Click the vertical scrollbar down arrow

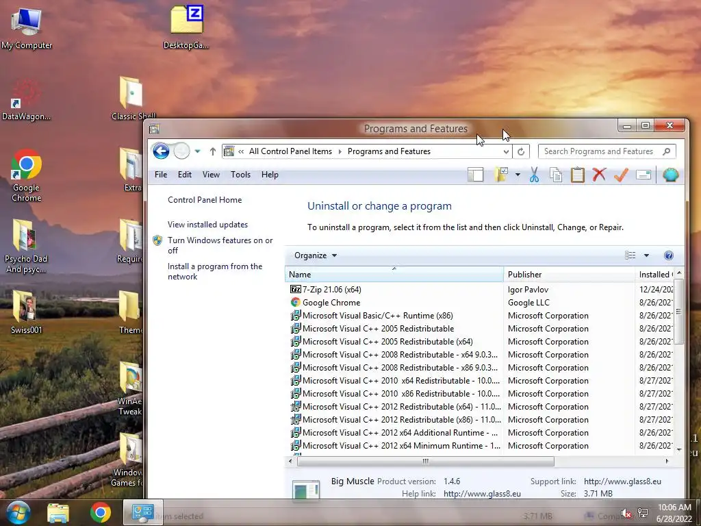coord(679,449)
